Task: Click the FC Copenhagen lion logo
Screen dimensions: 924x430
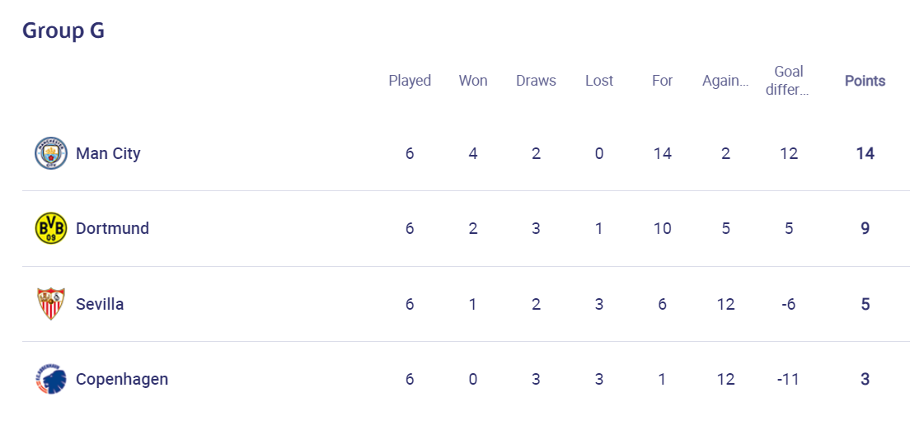Action: 50,379
